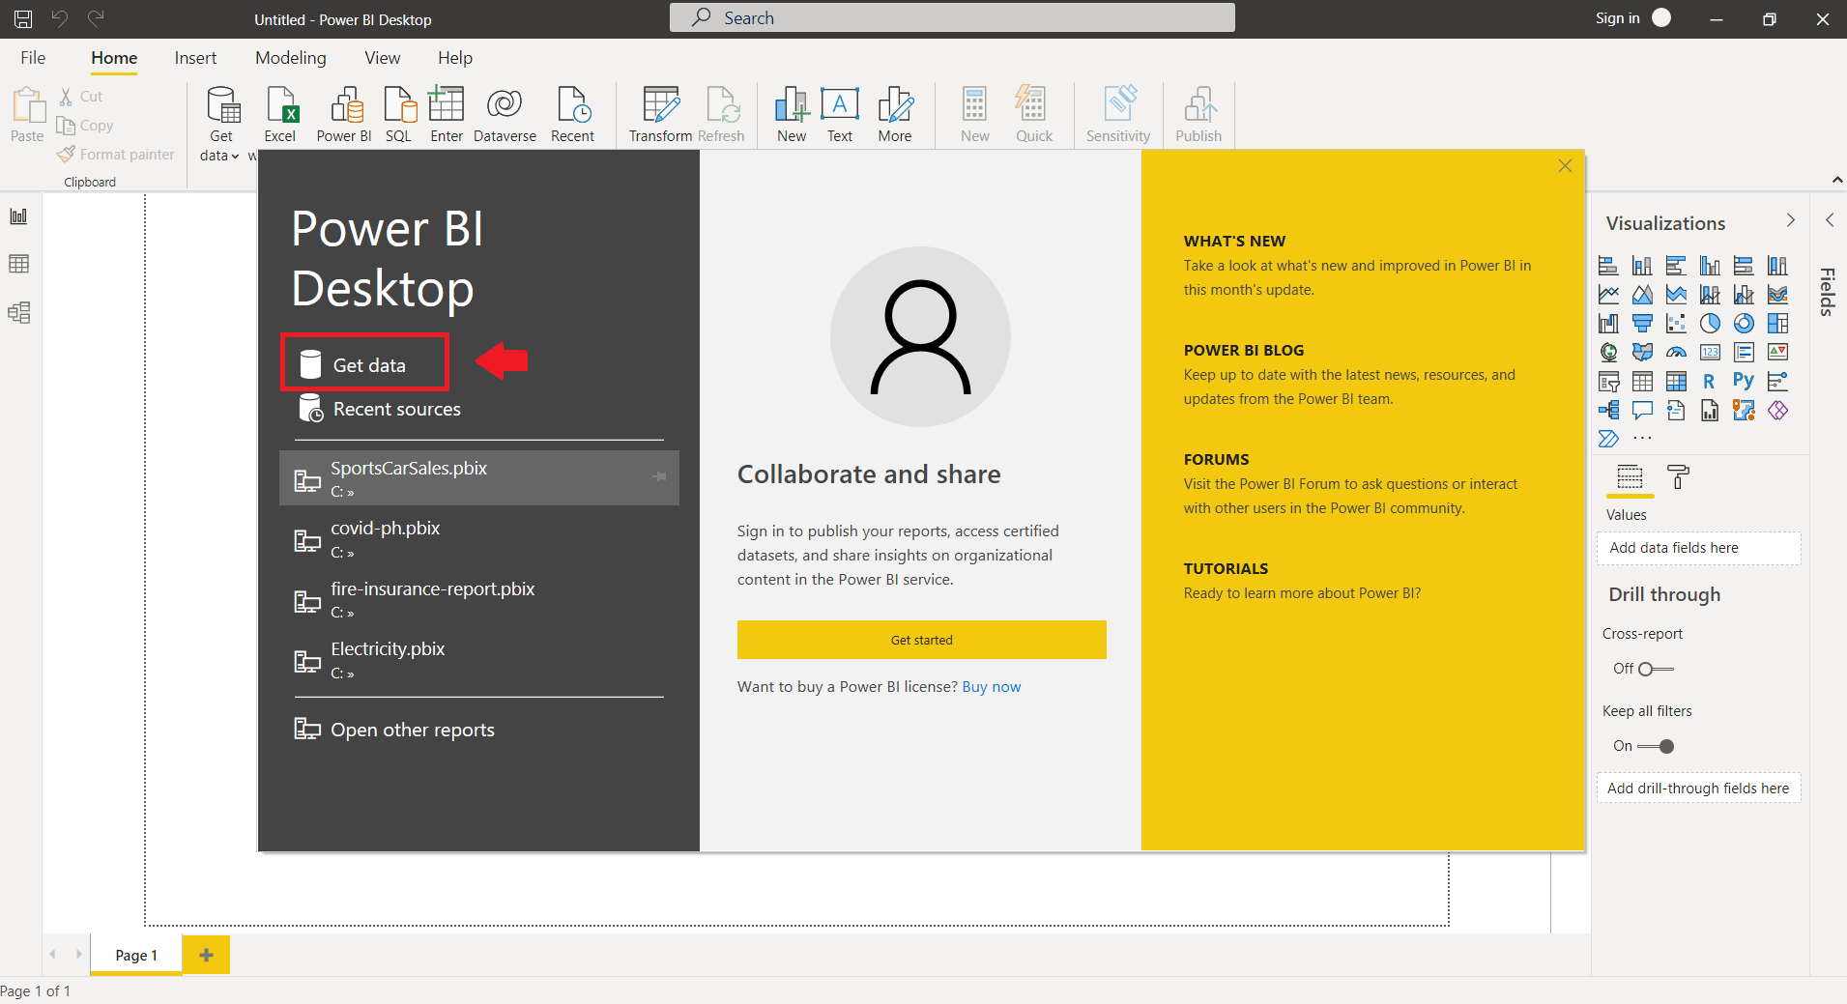
Task: Select the scatter chart visual
Action: pos(1676,324)
